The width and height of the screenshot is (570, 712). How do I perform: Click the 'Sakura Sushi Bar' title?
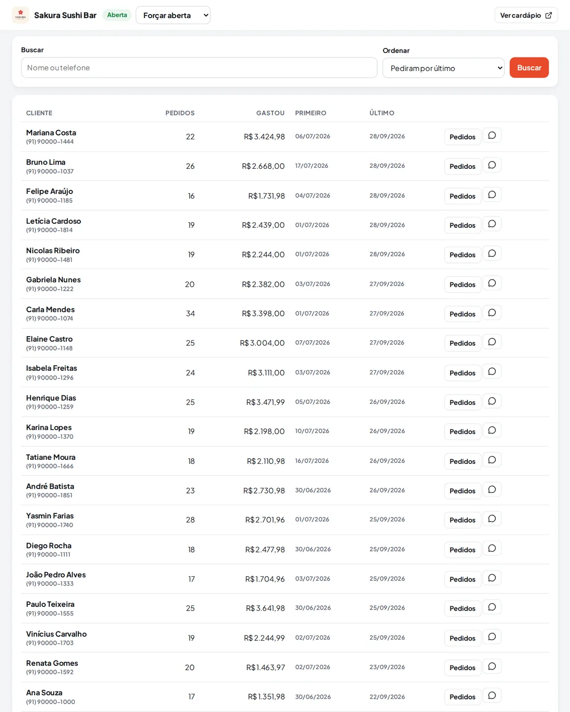coord(65,15)
